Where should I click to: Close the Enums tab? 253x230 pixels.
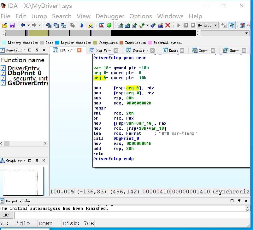(182, 50)
